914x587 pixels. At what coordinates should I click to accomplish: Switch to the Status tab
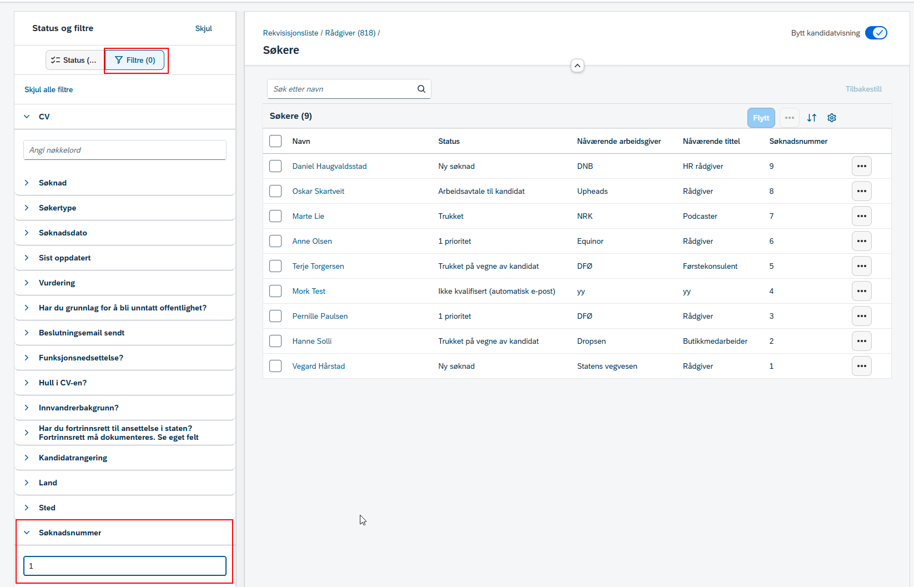[x=75, y=60]
